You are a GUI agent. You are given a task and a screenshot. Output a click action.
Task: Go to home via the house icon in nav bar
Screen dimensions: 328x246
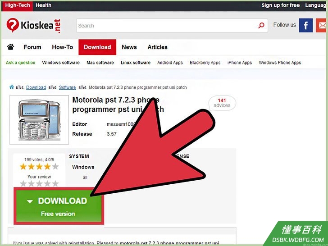(x=11, y=47)
